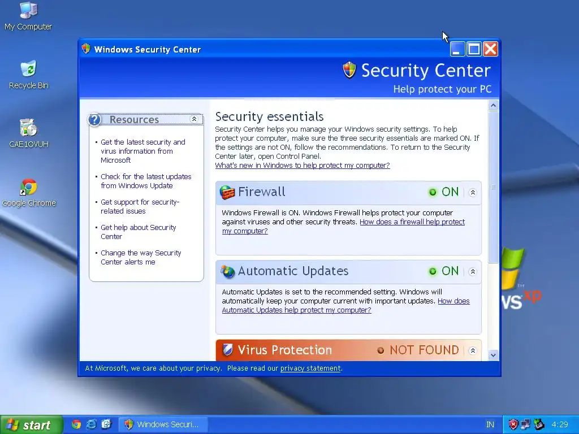Click the NOT FOUND status text
579x434 pixels.
coord(424,350)
